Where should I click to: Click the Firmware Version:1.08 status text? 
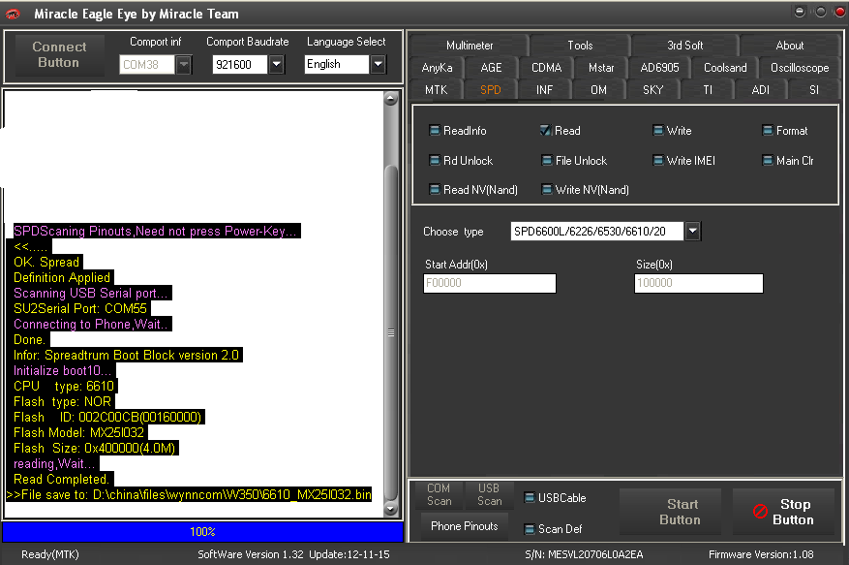761,554
